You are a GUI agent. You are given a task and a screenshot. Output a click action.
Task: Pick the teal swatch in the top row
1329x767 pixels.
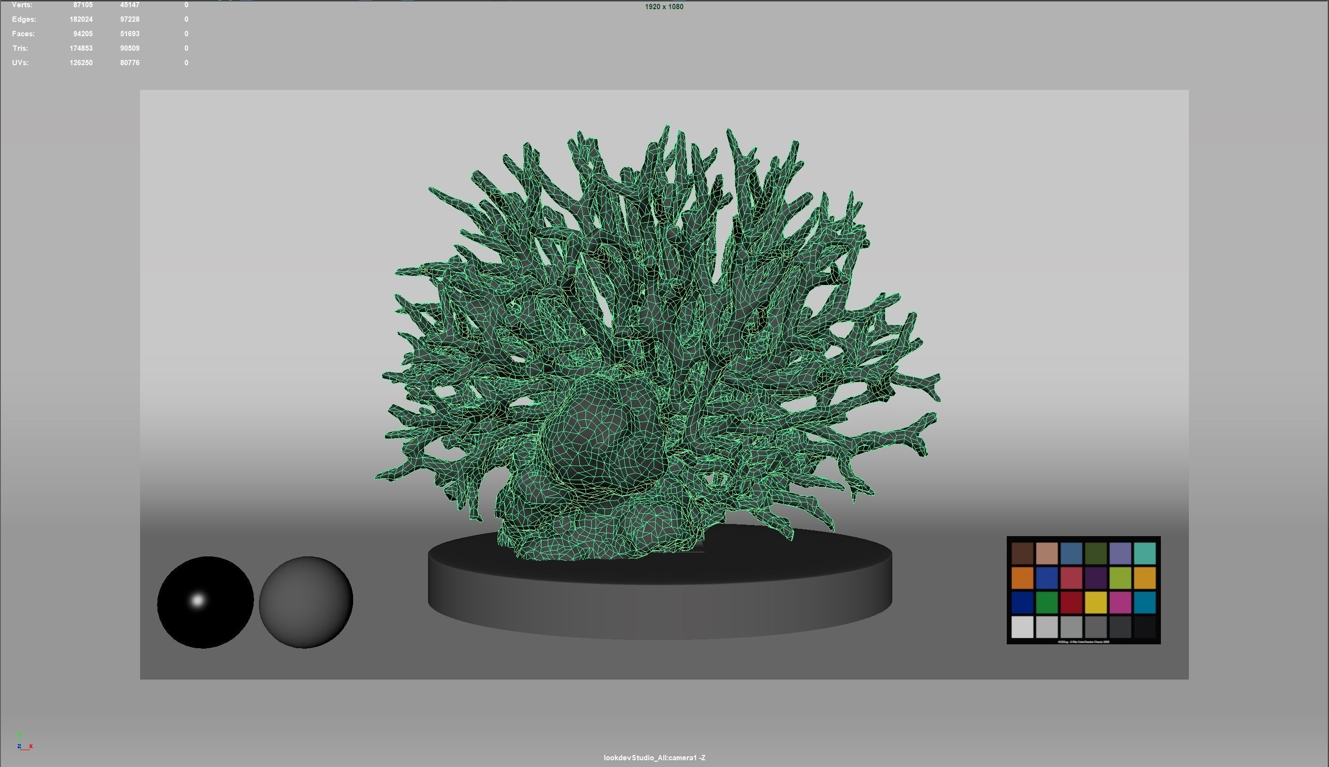[x=1144, y=554]
